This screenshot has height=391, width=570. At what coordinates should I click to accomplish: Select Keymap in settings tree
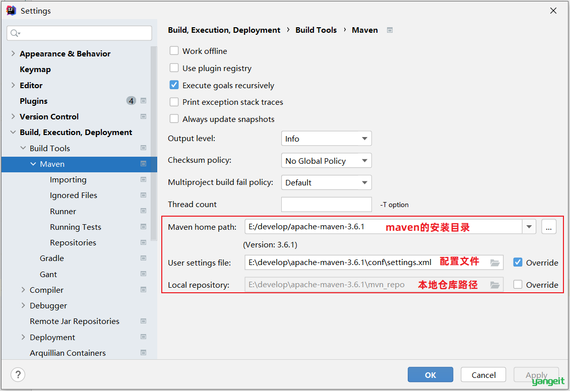(x=35, y=70)
